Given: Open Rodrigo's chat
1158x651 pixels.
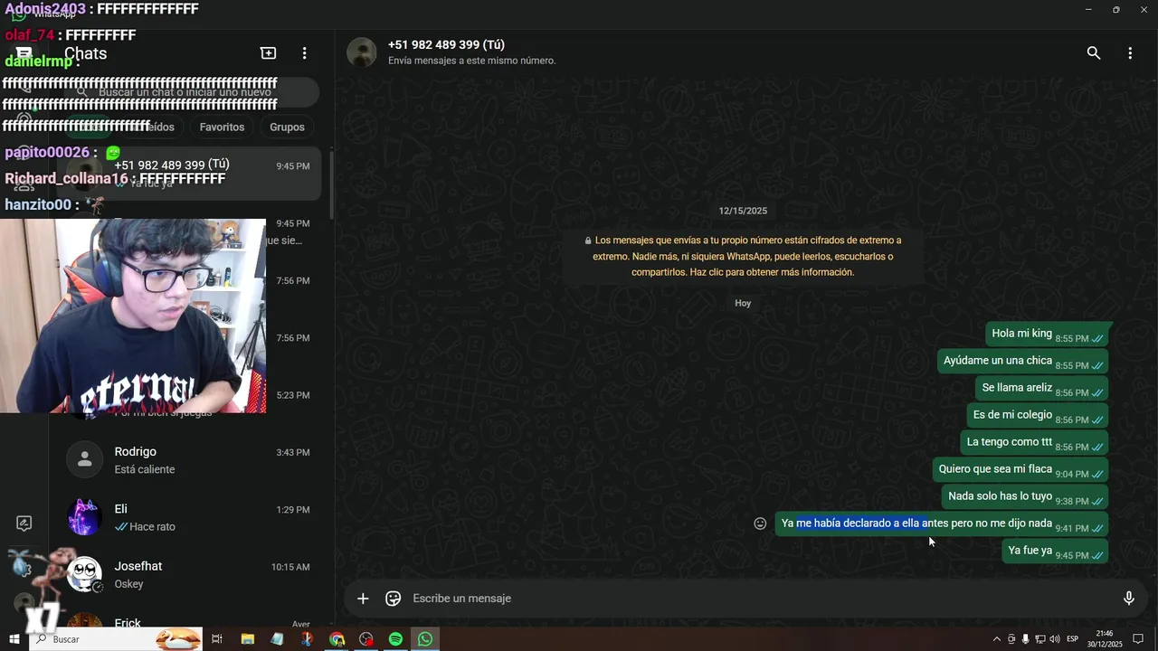Looking at the screenshot, I should [x=190, y=460].
